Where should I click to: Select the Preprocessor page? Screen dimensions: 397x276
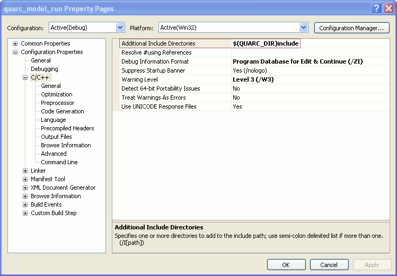click(x=58, y=103)
